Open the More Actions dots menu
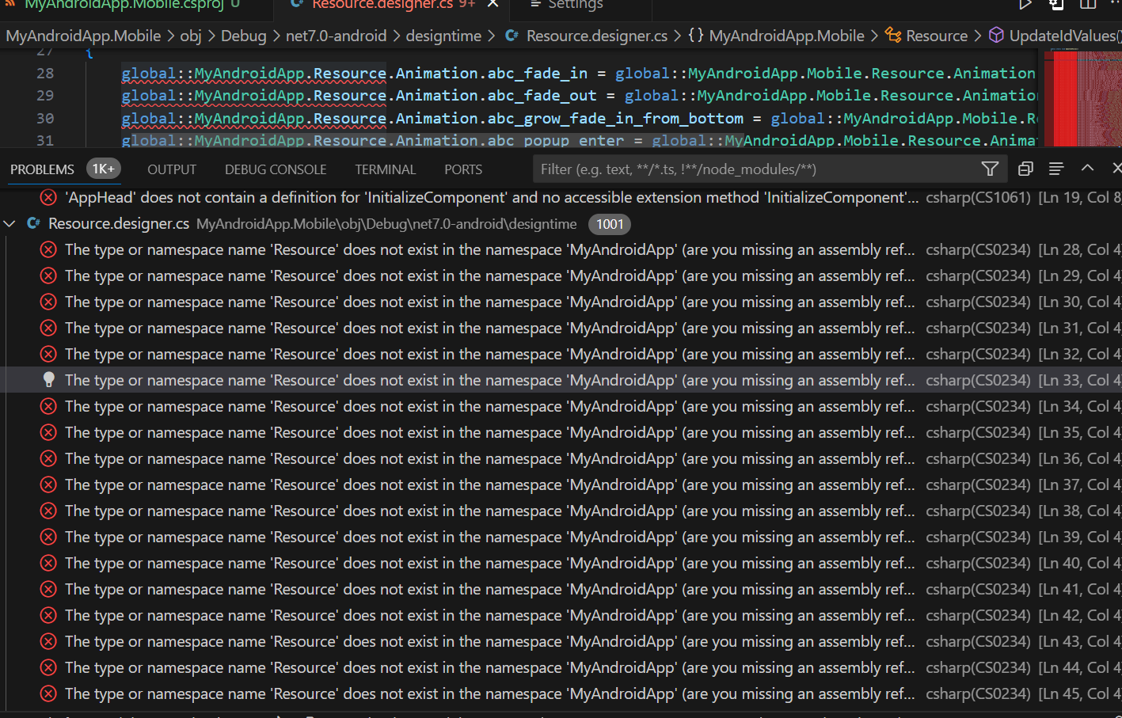The width and height of the screenshot is (1122, 718). point(1117,3)
